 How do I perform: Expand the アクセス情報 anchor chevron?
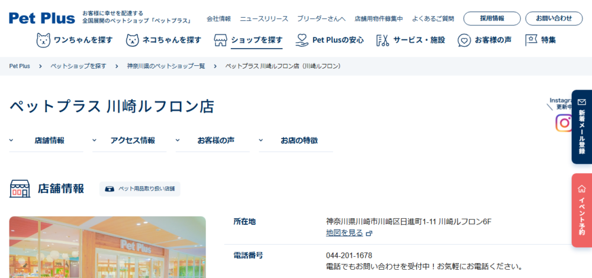click(94, 140)
